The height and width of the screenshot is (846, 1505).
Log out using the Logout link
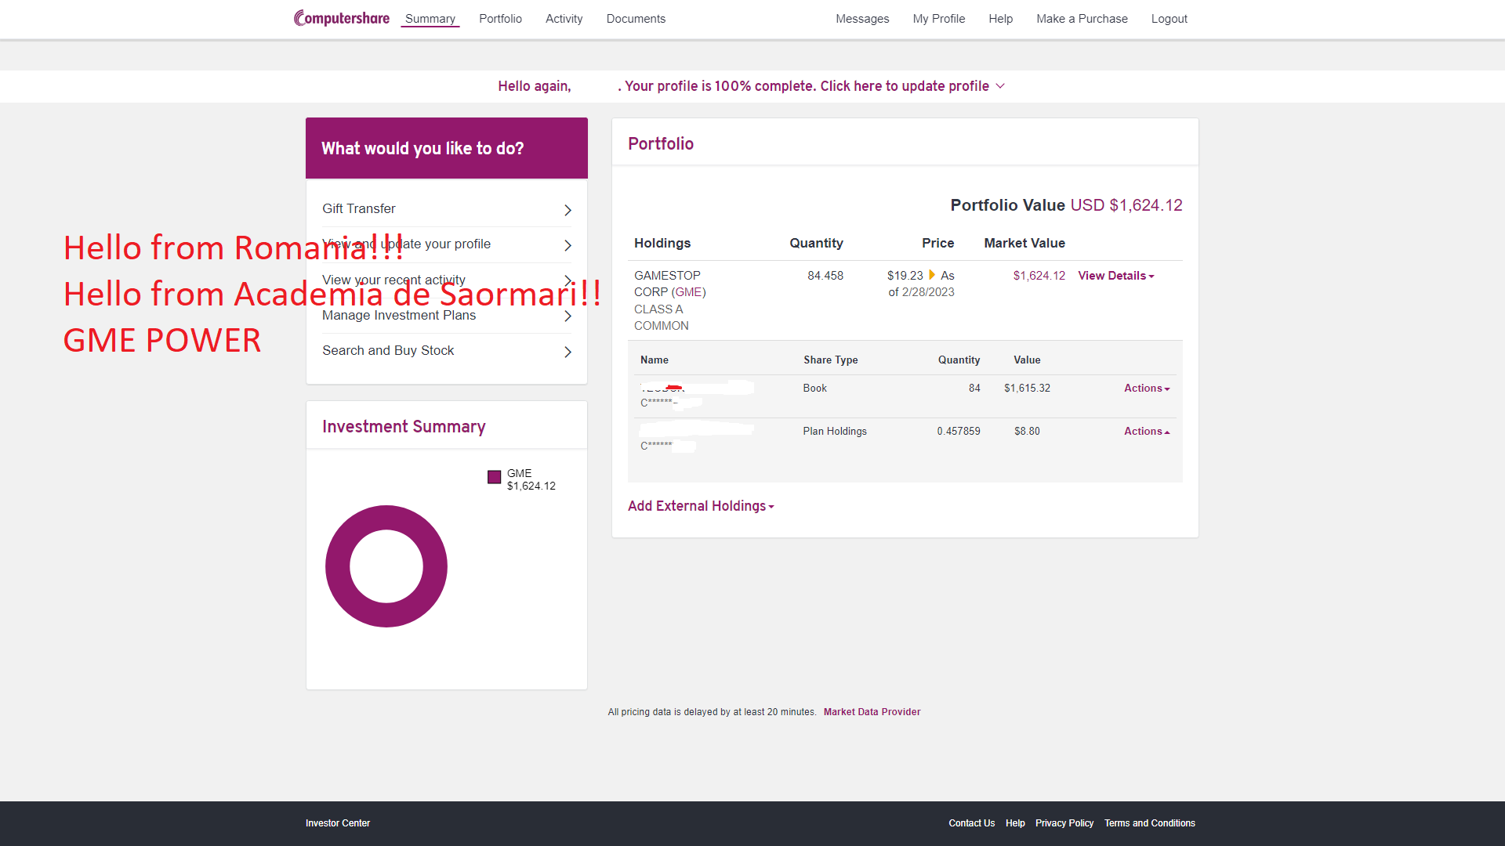click(x=1170, y=19)
